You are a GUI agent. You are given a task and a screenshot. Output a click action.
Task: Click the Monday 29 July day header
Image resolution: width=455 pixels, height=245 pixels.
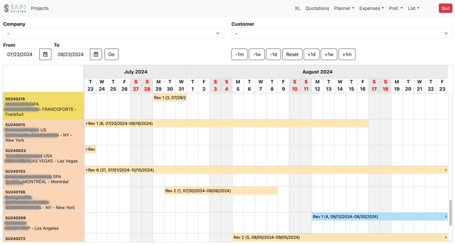point(159,85)
